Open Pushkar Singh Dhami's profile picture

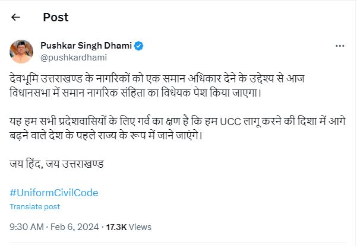[21, 52]
